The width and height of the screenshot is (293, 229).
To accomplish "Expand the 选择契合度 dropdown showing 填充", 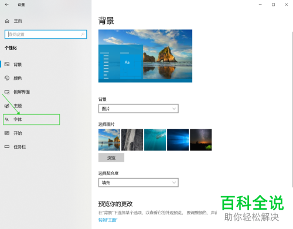I will [138, 183].
